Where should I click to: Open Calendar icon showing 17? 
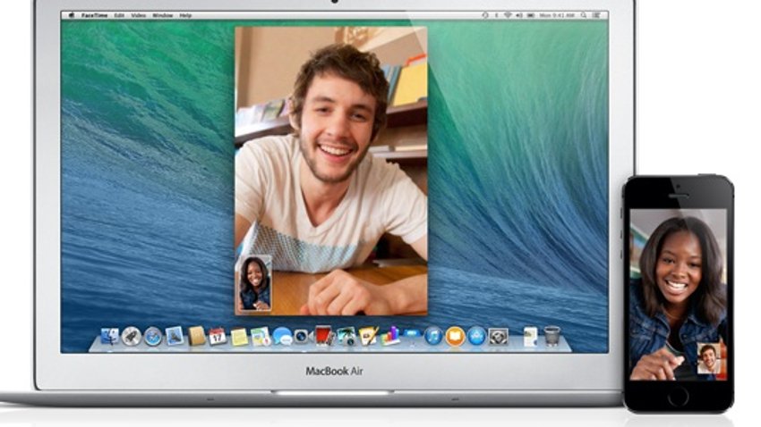[218, 337]
